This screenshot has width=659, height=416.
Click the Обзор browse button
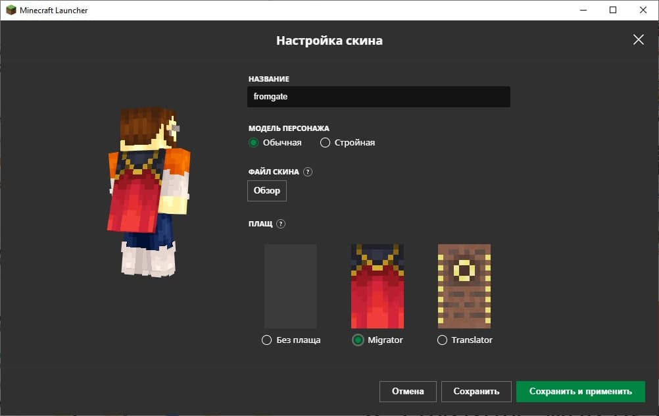pyautogui.click(x=267, y=191)
